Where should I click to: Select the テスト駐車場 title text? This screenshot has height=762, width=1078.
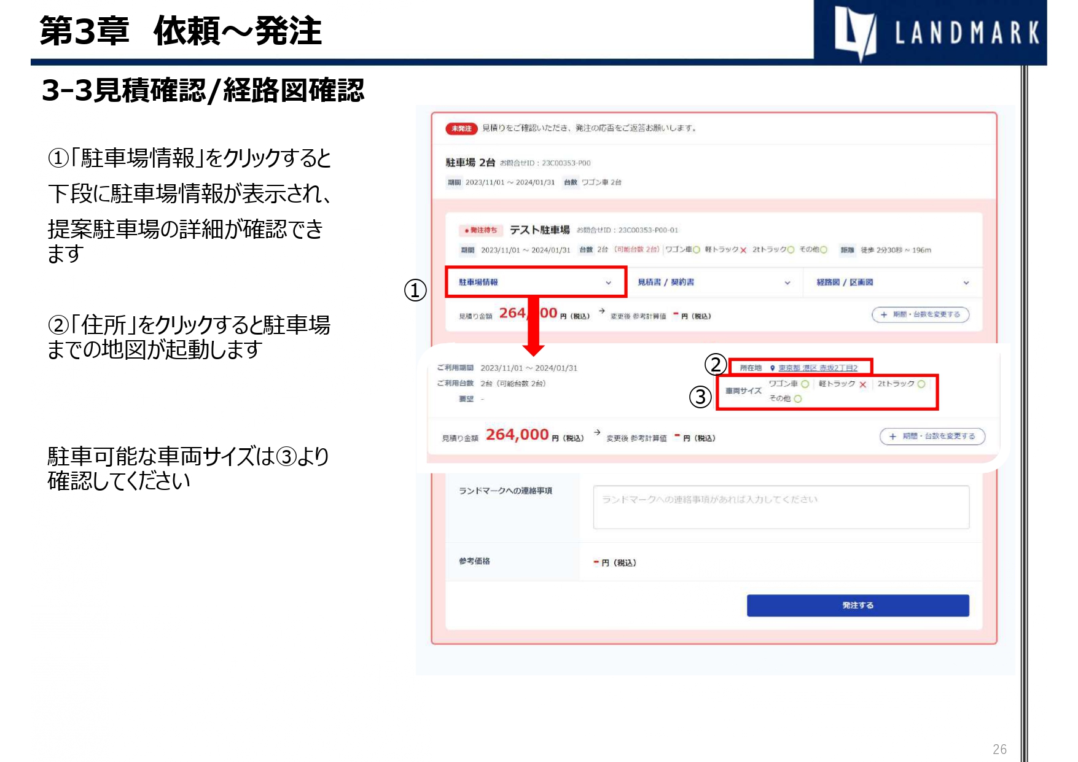coord(539,230)
